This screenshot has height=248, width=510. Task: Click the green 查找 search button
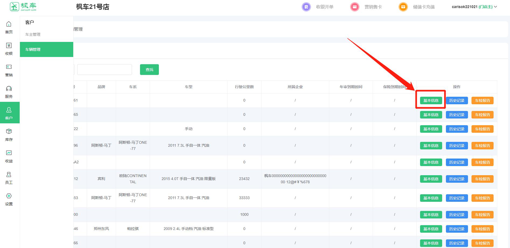[149, 70]
